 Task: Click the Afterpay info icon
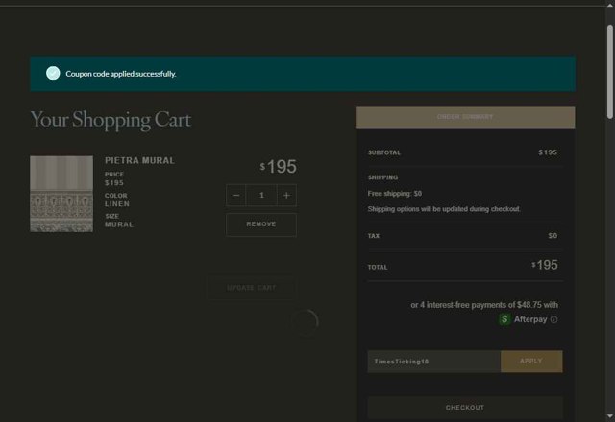point(553,319)
